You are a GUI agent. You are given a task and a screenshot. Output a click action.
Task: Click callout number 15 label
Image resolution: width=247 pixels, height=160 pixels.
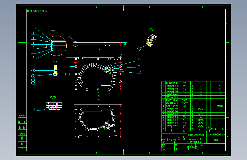[140, 71]
